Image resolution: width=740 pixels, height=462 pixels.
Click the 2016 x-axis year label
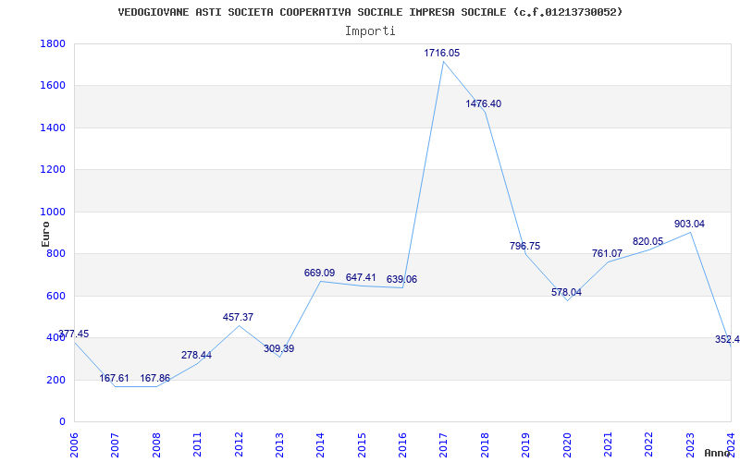pyautogui.click(x=403, y=444)
